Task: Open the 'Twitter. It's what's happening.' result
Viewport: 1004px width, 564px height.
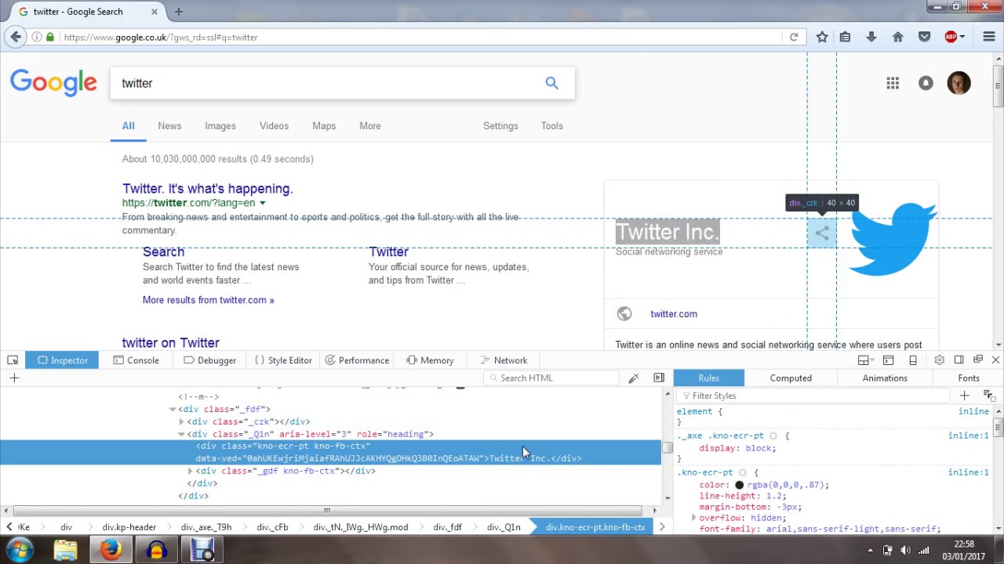Action: point(207,189)
